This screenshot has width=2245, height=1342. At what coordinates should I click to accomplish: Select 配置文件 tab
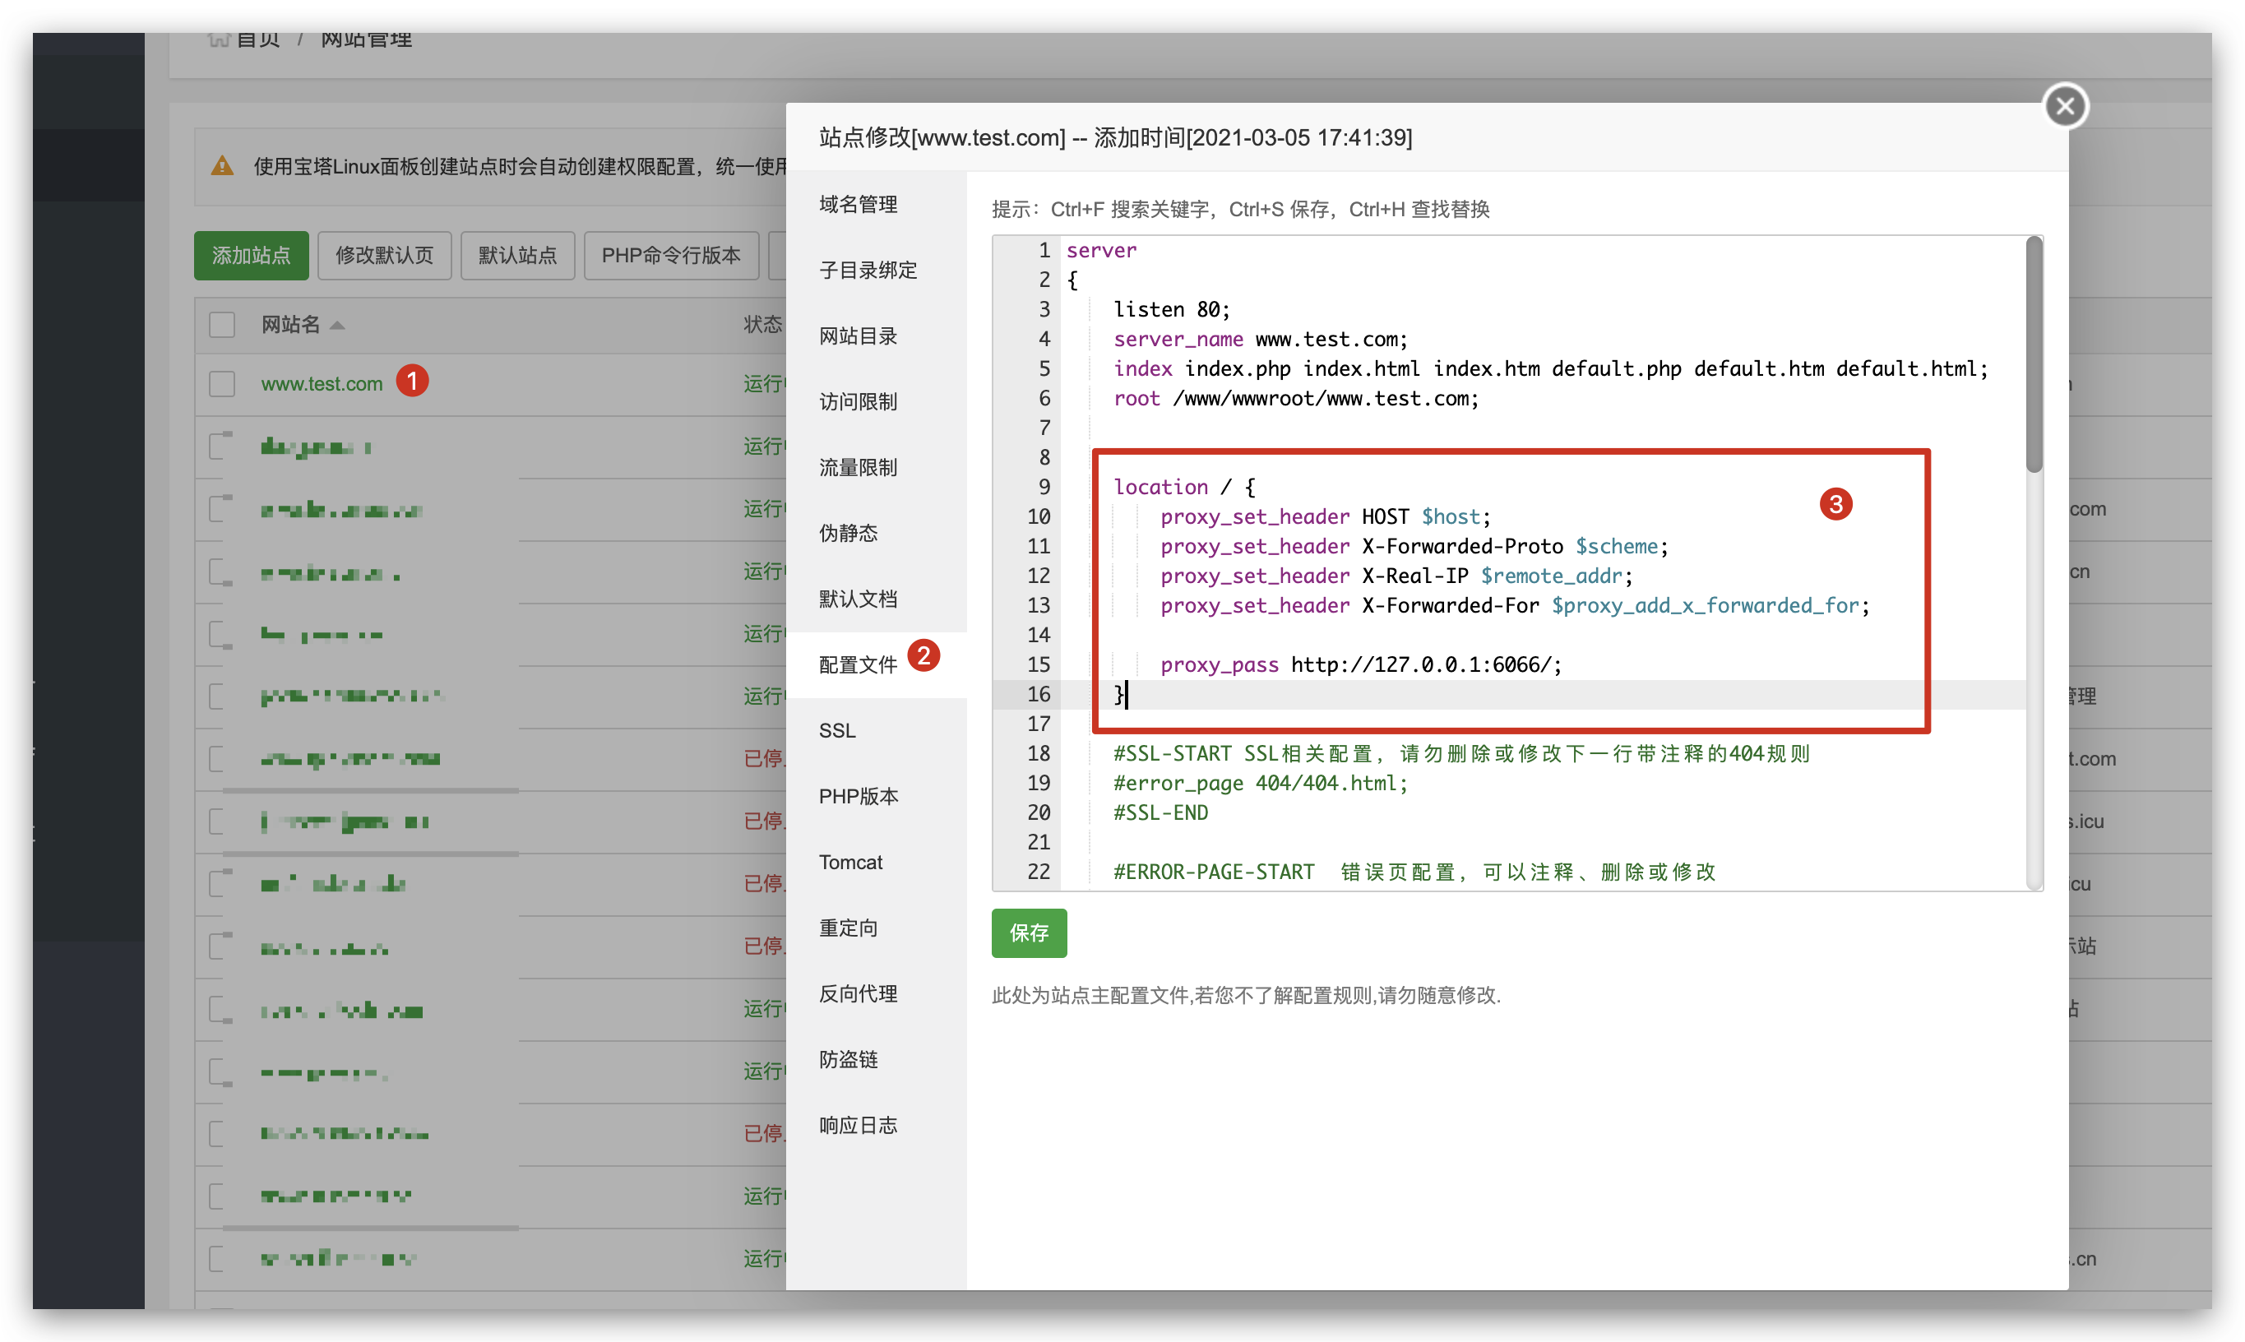[x=875, y=664]
